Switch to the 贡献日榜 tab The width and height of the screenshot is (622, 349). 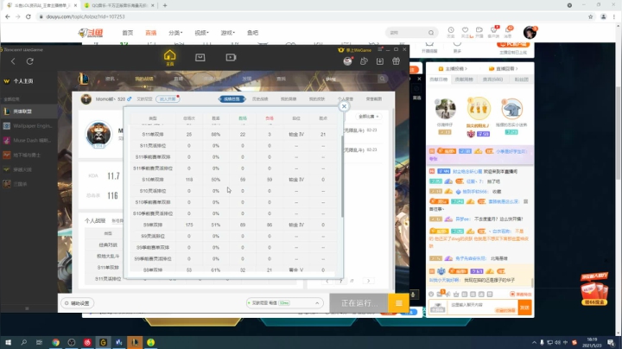coord(438,79)
